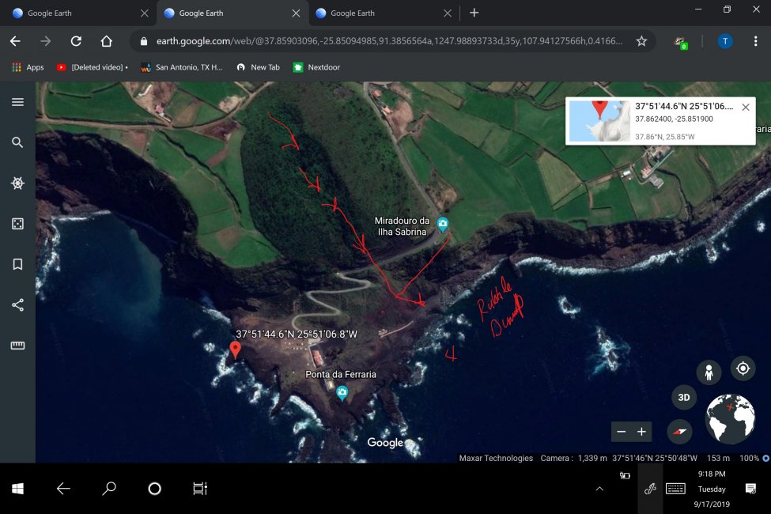Viewport: 771px width, 514px height.
Task: Select the Measure distance ruler tool
Action: [17, 346]
